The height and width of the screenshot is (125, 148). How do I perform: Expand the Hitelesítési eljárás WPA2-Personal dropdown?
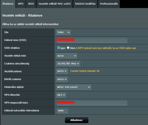74,87
